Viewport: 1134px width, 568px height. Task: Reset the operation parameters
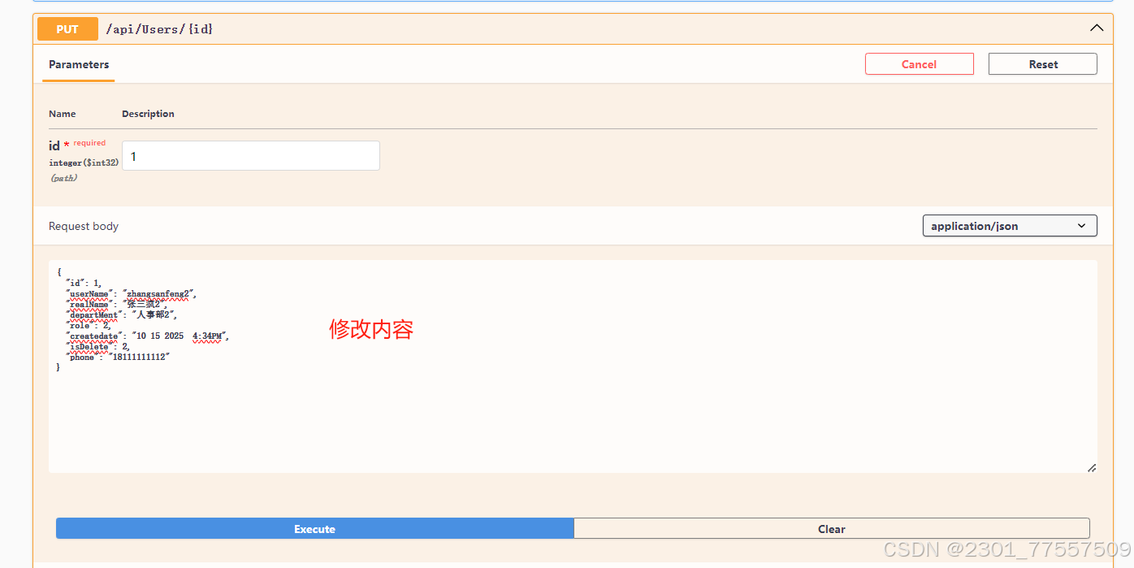click(x=1042, y=63)
